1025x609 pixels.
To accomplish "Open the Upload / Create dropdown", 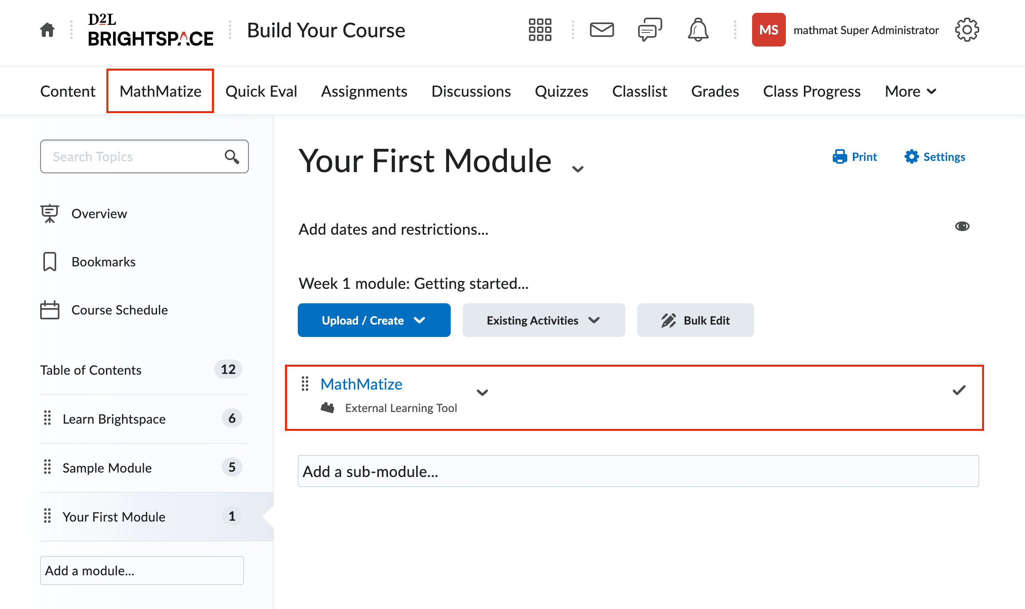I will coord(374,320).
